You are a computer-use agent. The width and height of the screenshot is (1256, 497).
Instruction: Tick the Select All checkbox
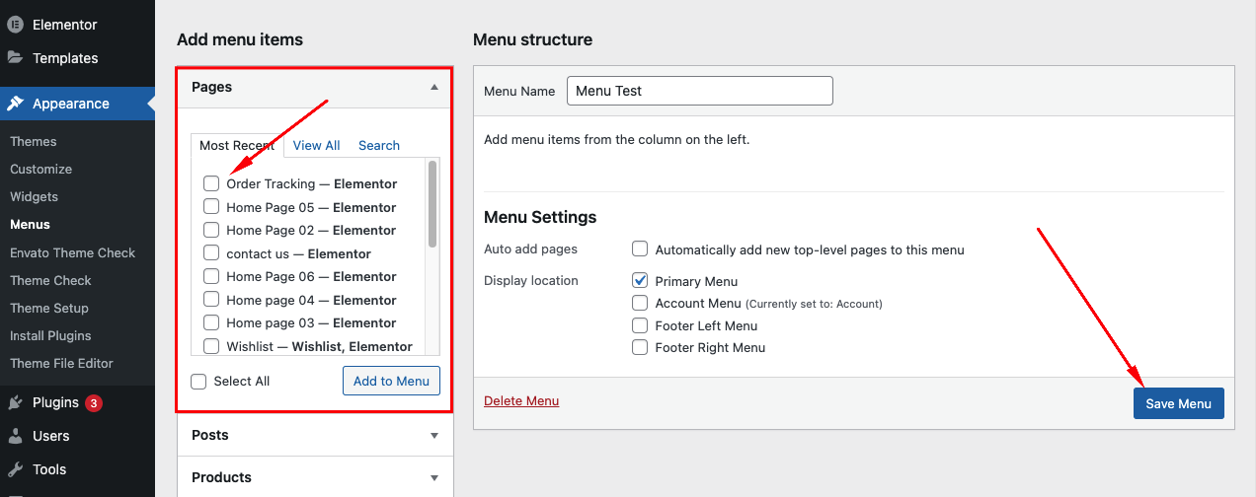click(198, 382)
